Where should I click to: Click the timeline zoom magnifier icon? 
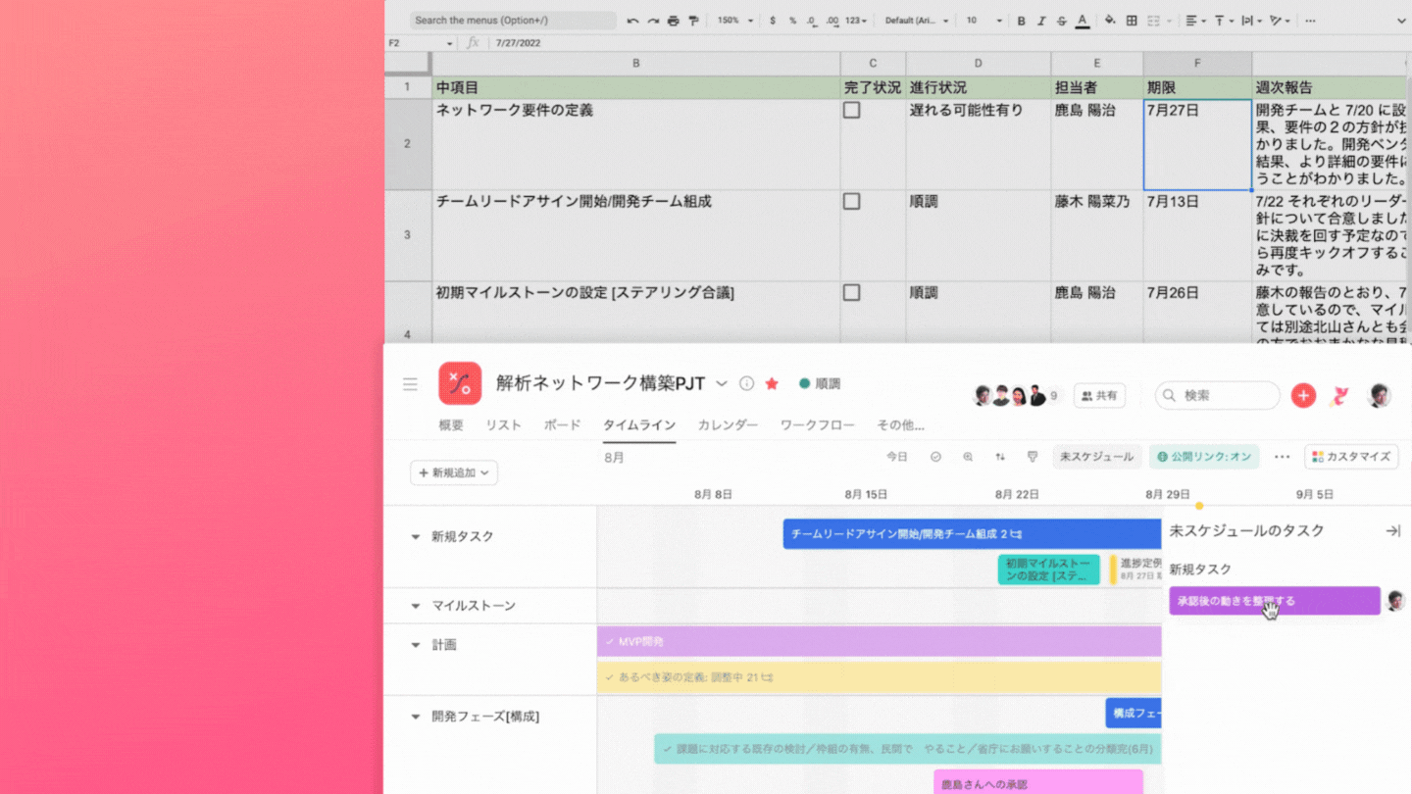click(x=968, y=456)
